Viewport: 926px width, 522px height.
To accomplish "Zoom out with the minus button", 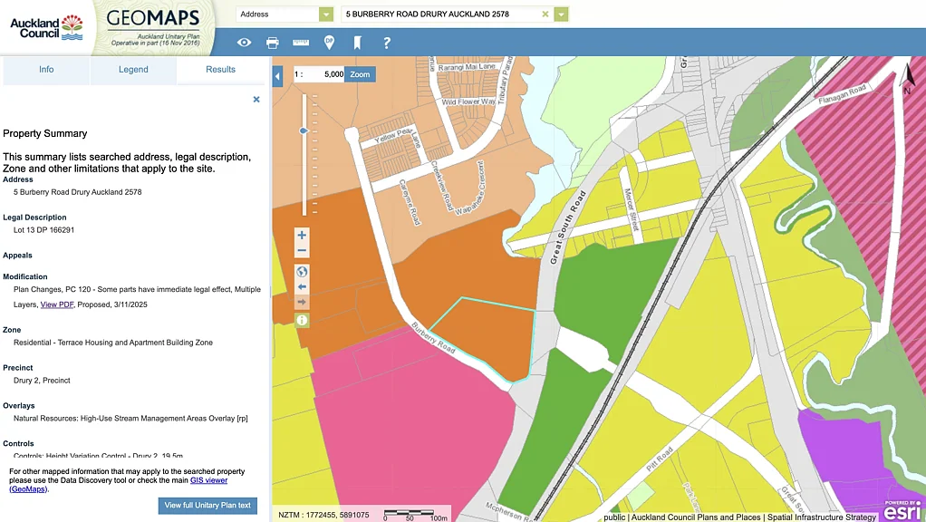I will coord(302,251).
